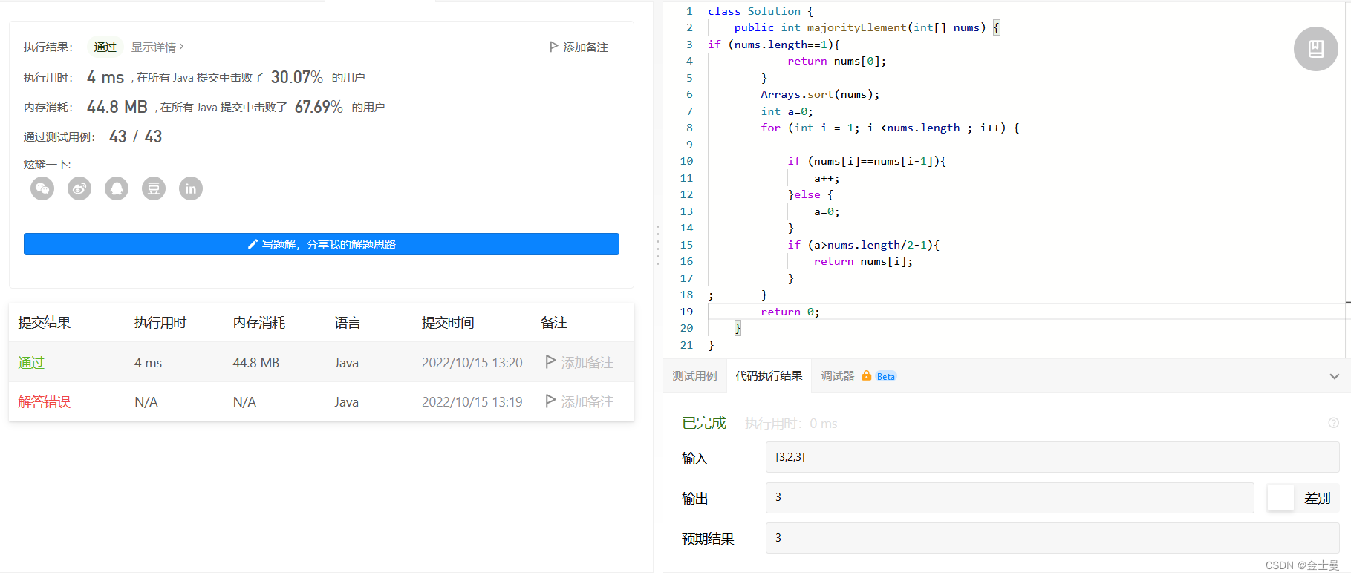Click the panel divider drag handle
Image resolution: width=1351 pixels, height=578 pixels.
click(657, 245)
